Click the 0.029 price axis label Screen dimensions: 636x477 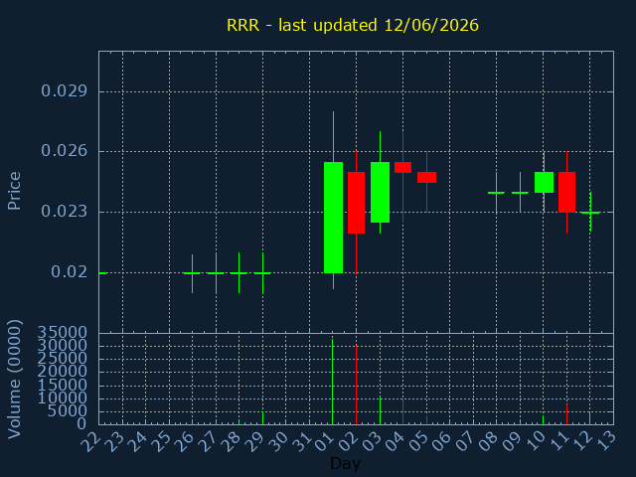[x=64, y=90]
